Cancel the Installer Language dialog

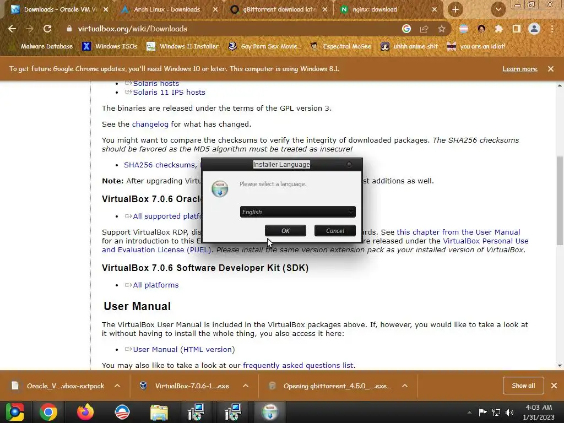click(x=335, y=231)
